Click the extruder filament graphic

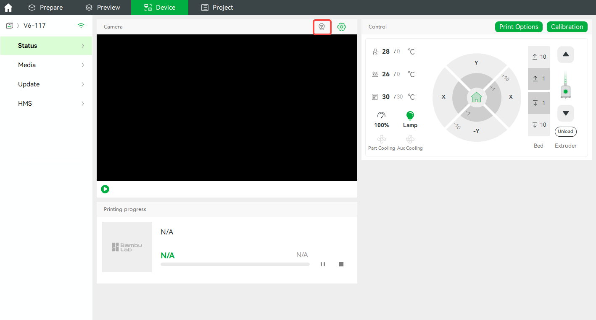pos(566,85)
